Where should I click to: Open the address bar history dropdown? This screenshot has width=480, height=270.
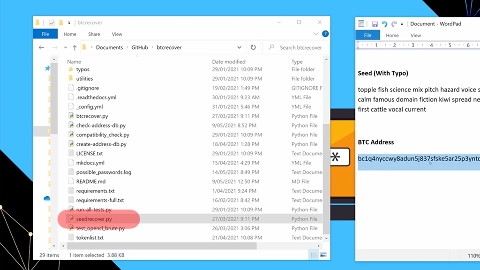tap(240, 47)
